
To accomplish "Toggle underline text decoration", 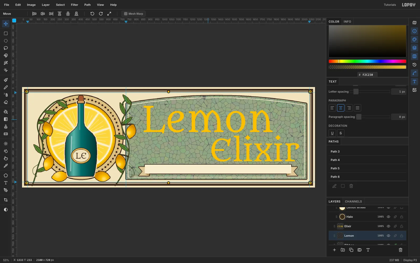I will 332,133.
